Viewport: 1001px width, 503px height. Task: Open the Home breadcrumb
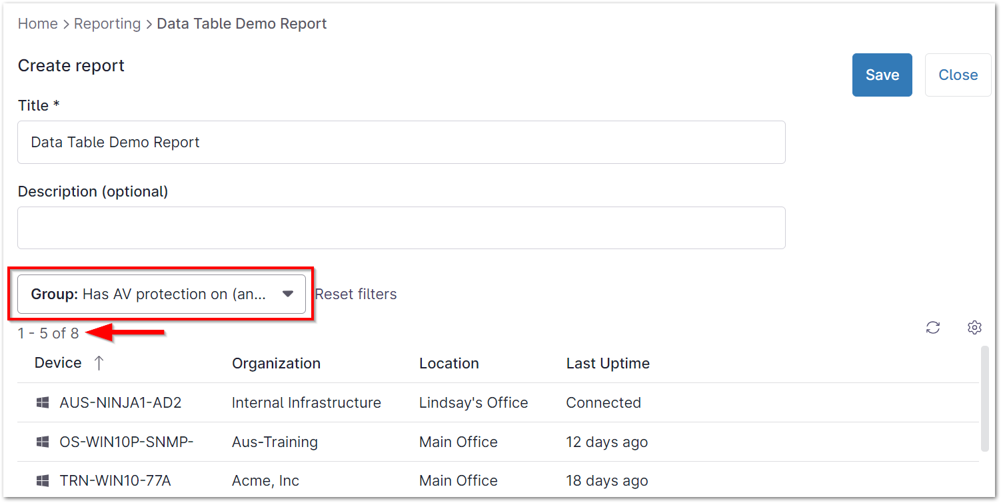pyautogui.click(x=37, y=23)
